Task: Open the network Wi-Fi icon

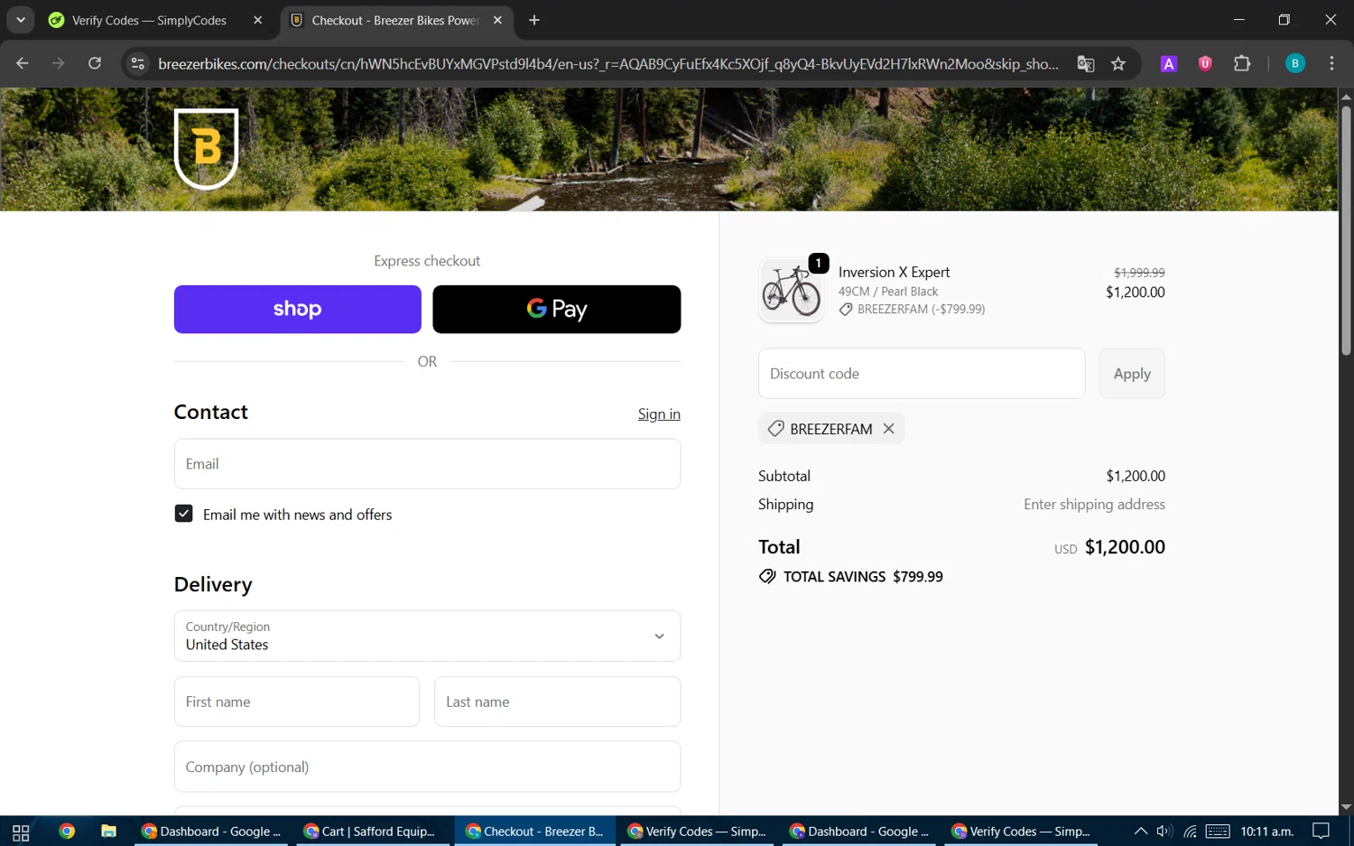Action: tap(1191, 832)
